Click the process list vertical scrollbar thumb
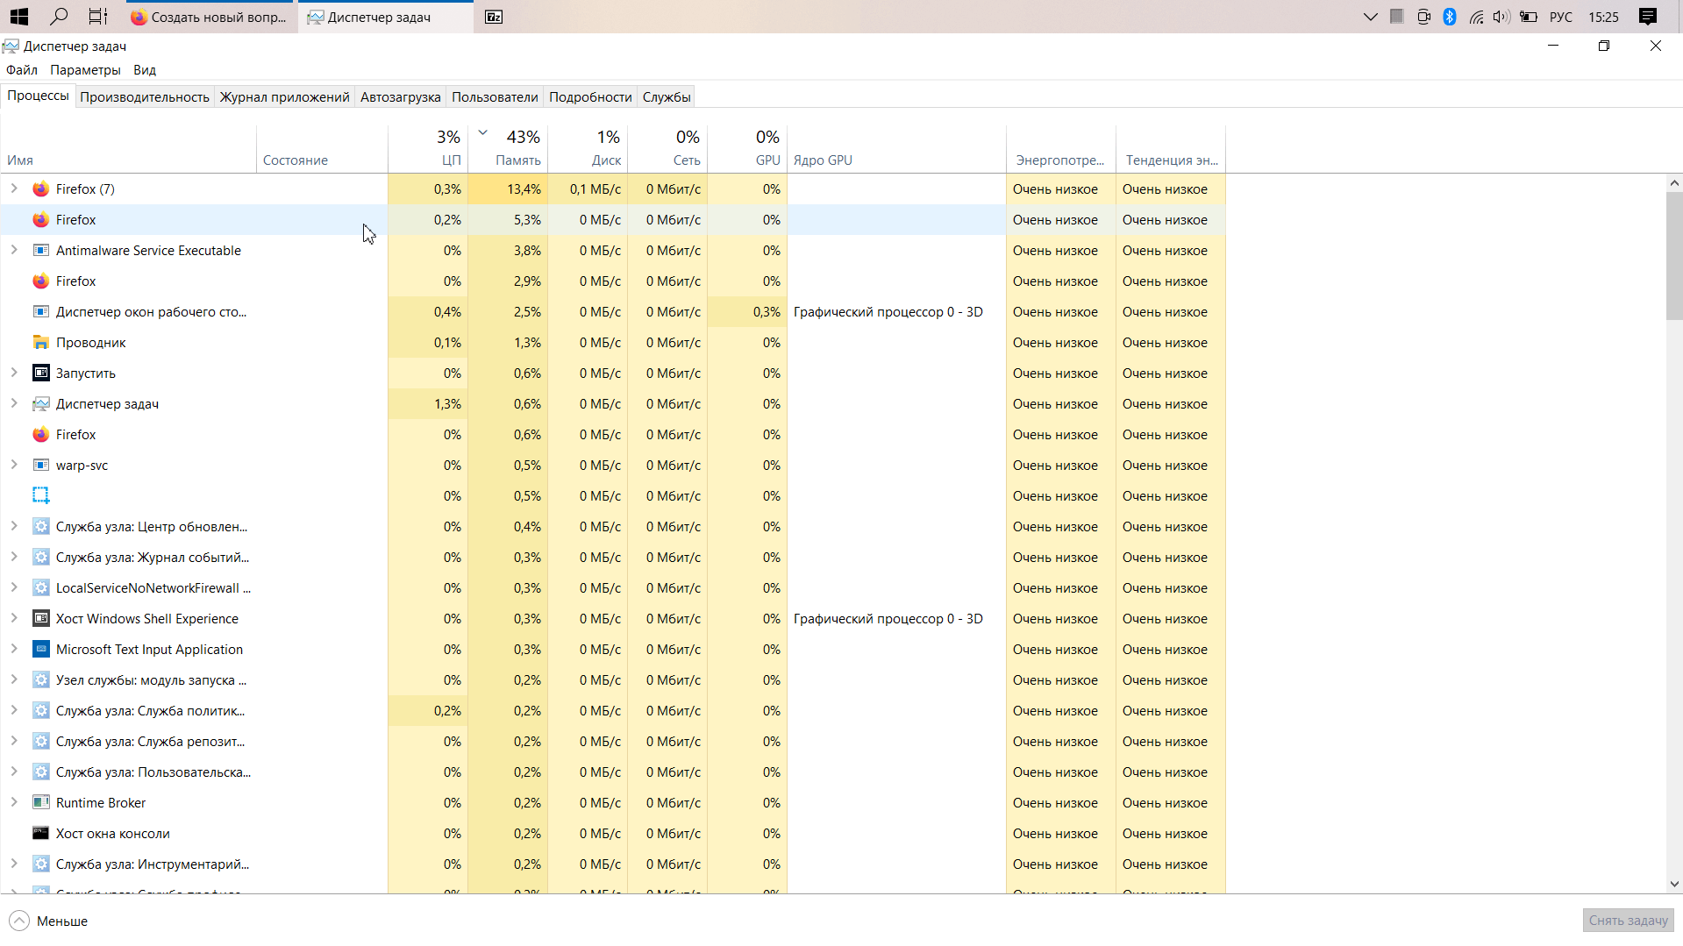The height and width of the screenshot is (946, 1683). click(1674, 256)
